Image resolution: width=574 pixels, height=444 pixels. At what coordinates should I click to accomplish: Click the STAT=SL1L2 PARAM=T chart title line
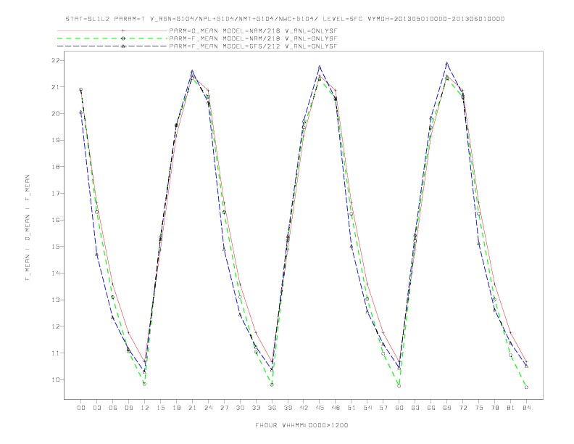pos(285,19)
